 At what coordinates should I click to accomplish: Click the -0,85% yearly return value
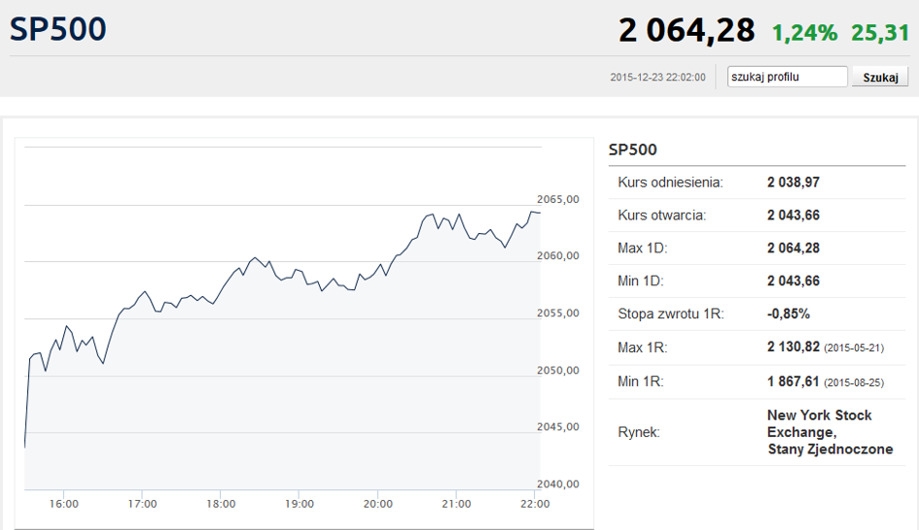pyautogui.click(x=789, y=315)
